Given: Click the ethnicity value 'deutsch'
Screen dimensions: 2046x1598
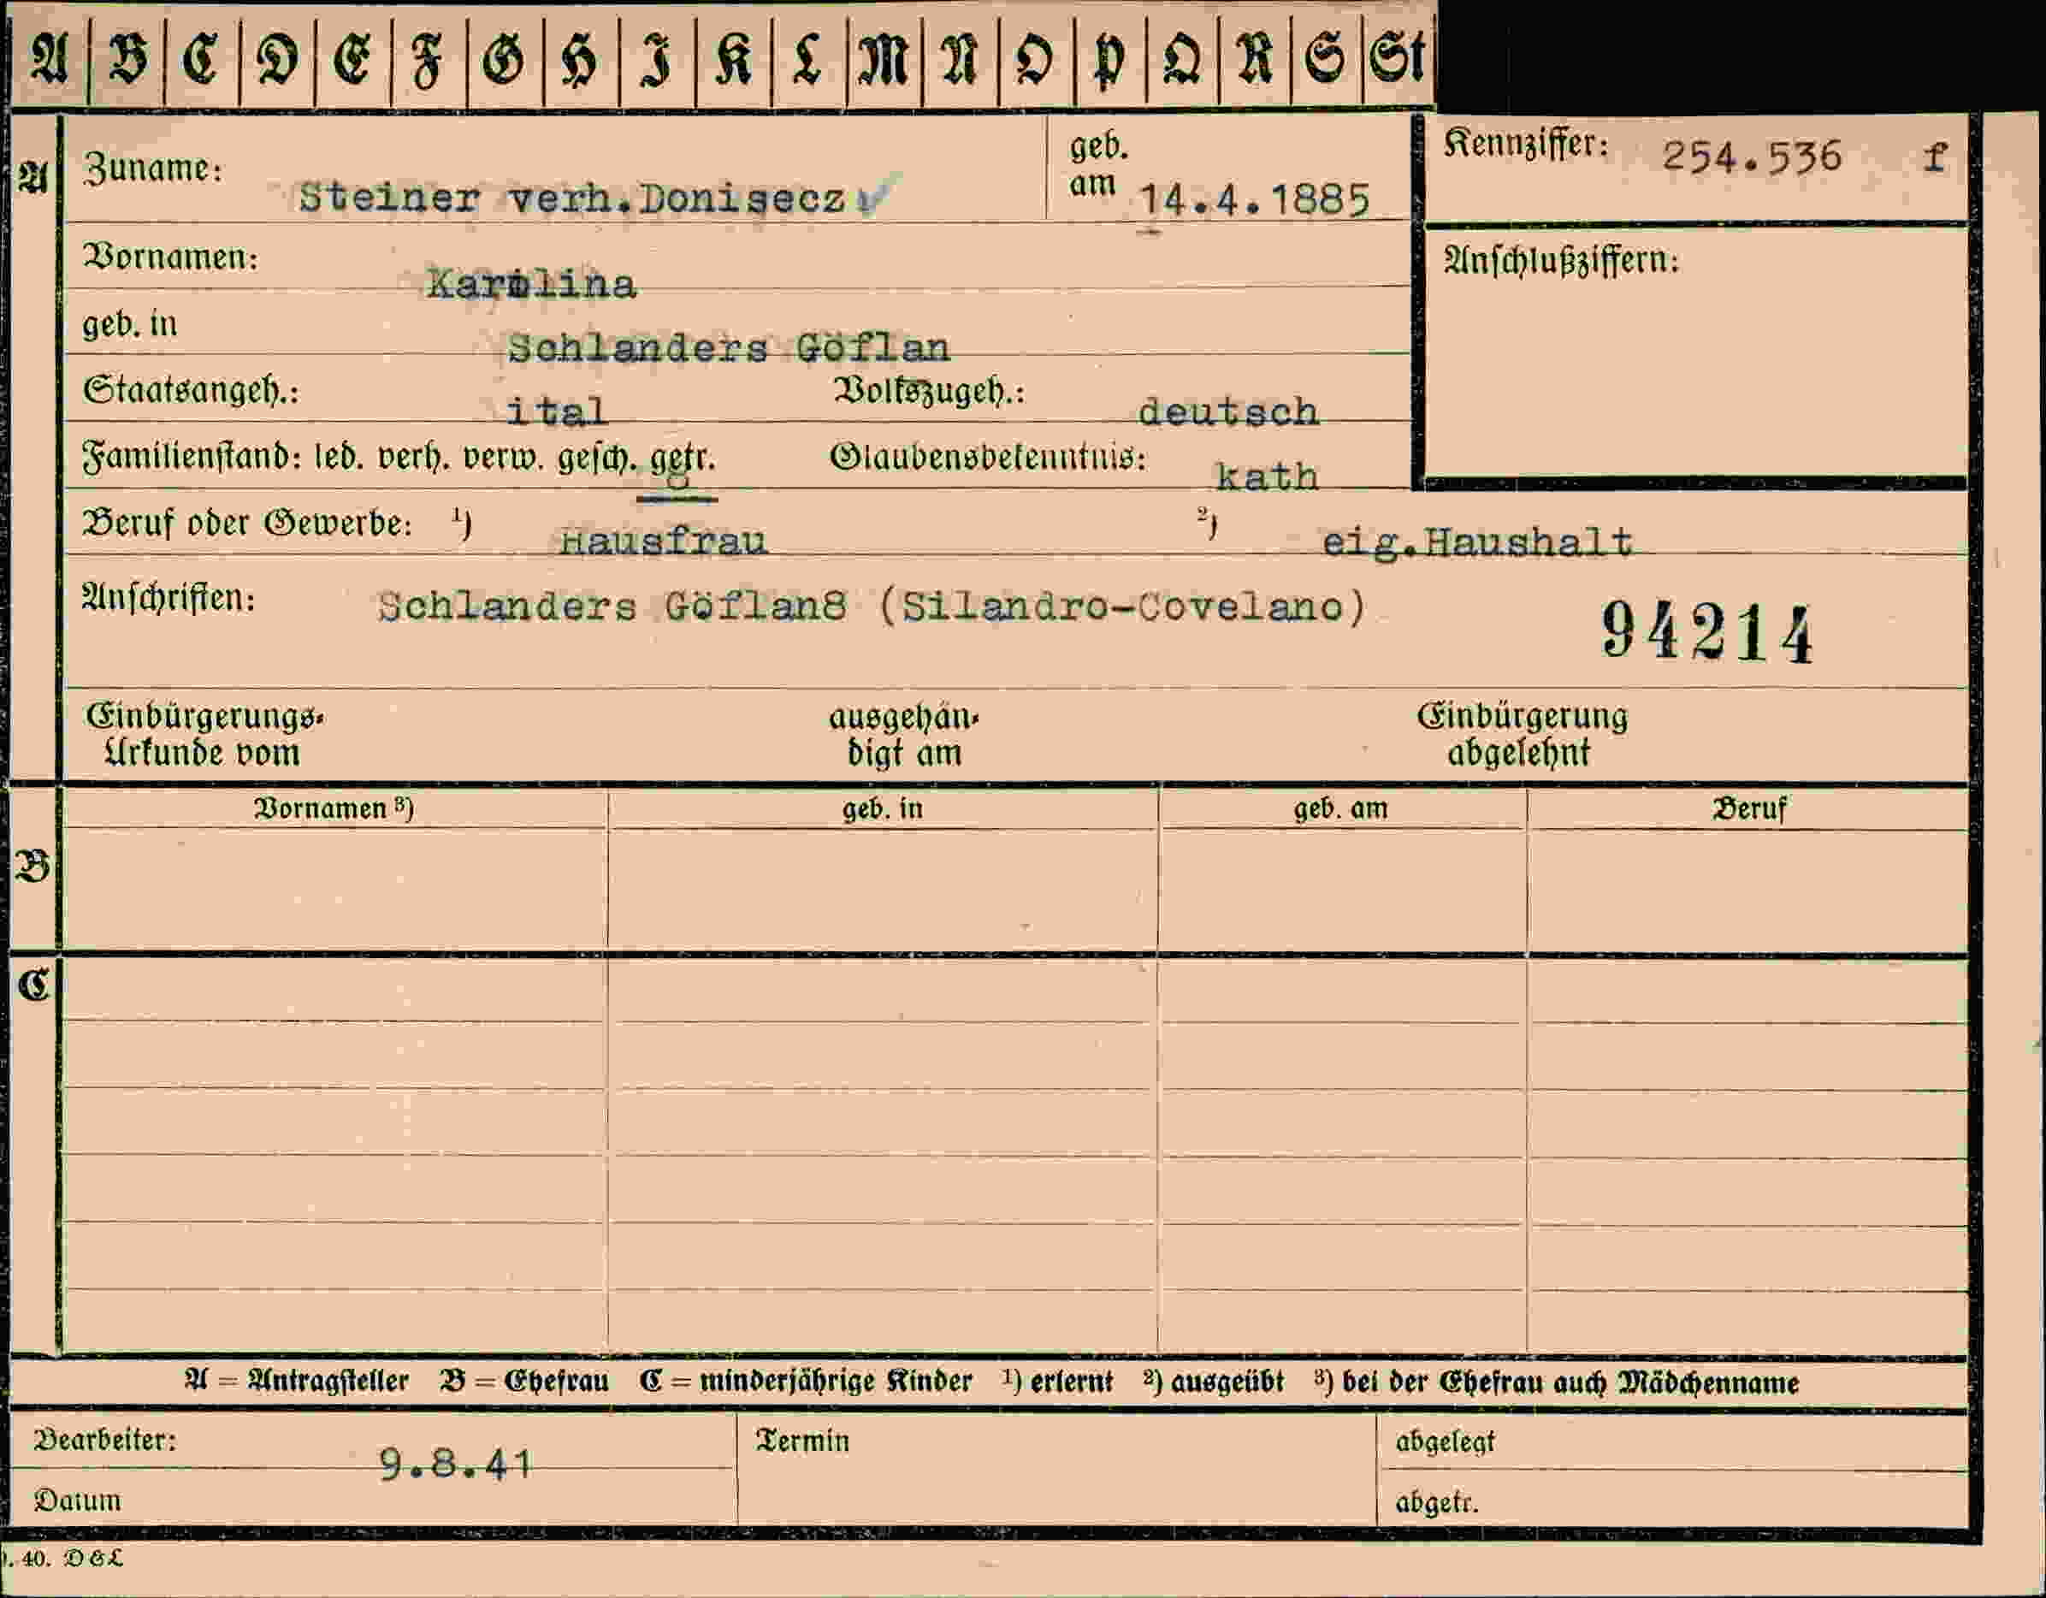Looking at the screenshot, I should tap(1228, 411).
